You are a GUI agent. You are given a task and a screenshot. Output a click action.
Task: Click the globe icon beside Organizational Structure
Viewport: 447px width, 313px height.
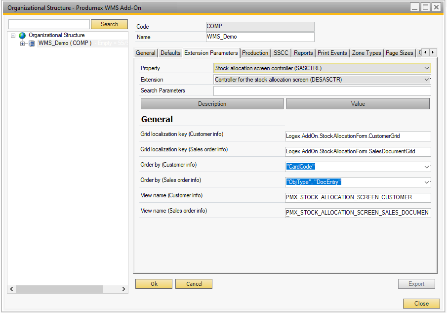(22, 36)
